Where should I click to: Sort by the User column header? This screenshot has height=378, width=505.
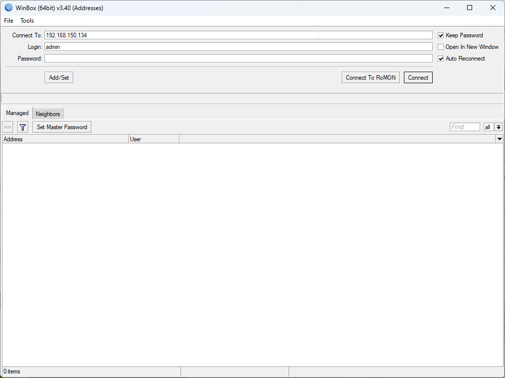click(154, 139)
